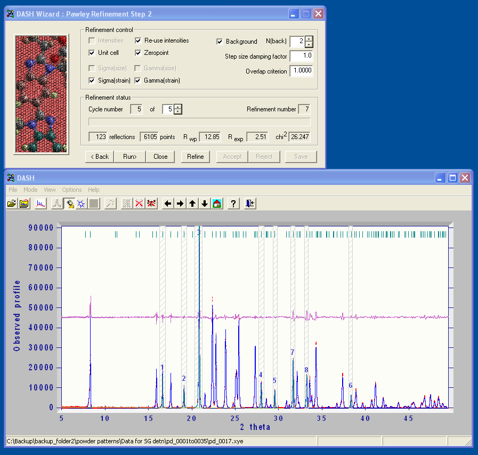Maximize the DASH main window
The image size is (478, 455).
(453, 177)
